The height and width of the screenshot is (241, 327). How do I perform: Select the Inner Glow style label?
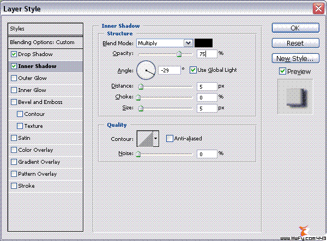click(x=32, y=90)
